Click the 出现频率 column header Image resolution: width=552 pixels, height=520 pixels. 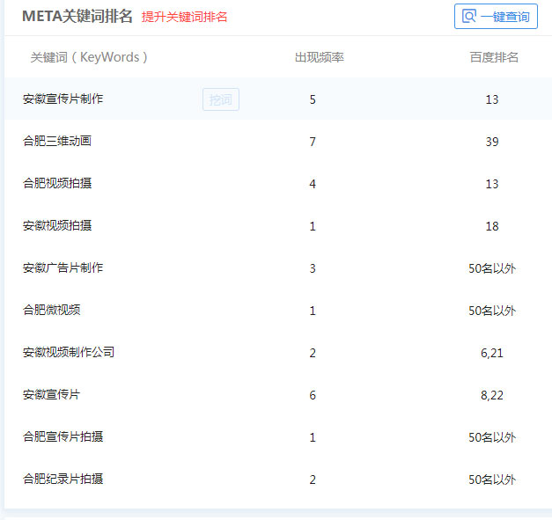[319, 57]
